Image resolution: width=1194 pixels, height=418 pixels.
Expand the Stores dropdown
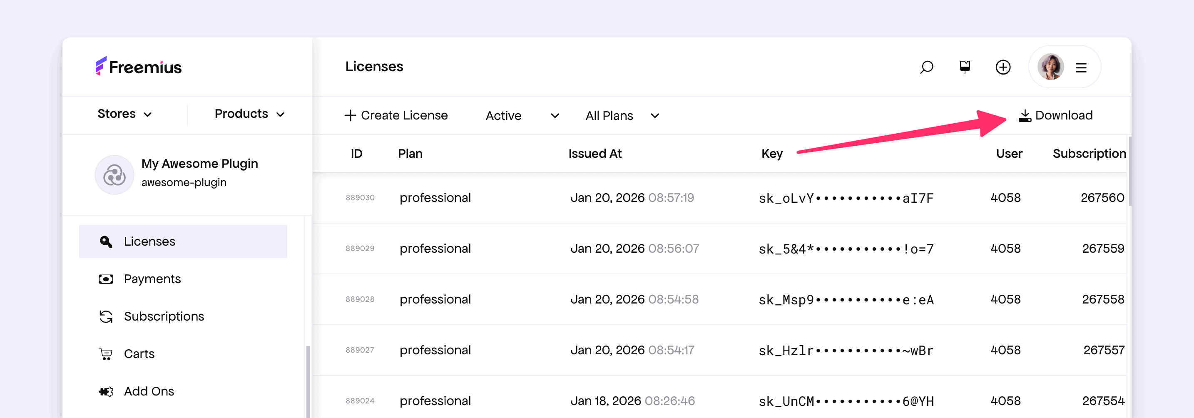pos(124,114)
